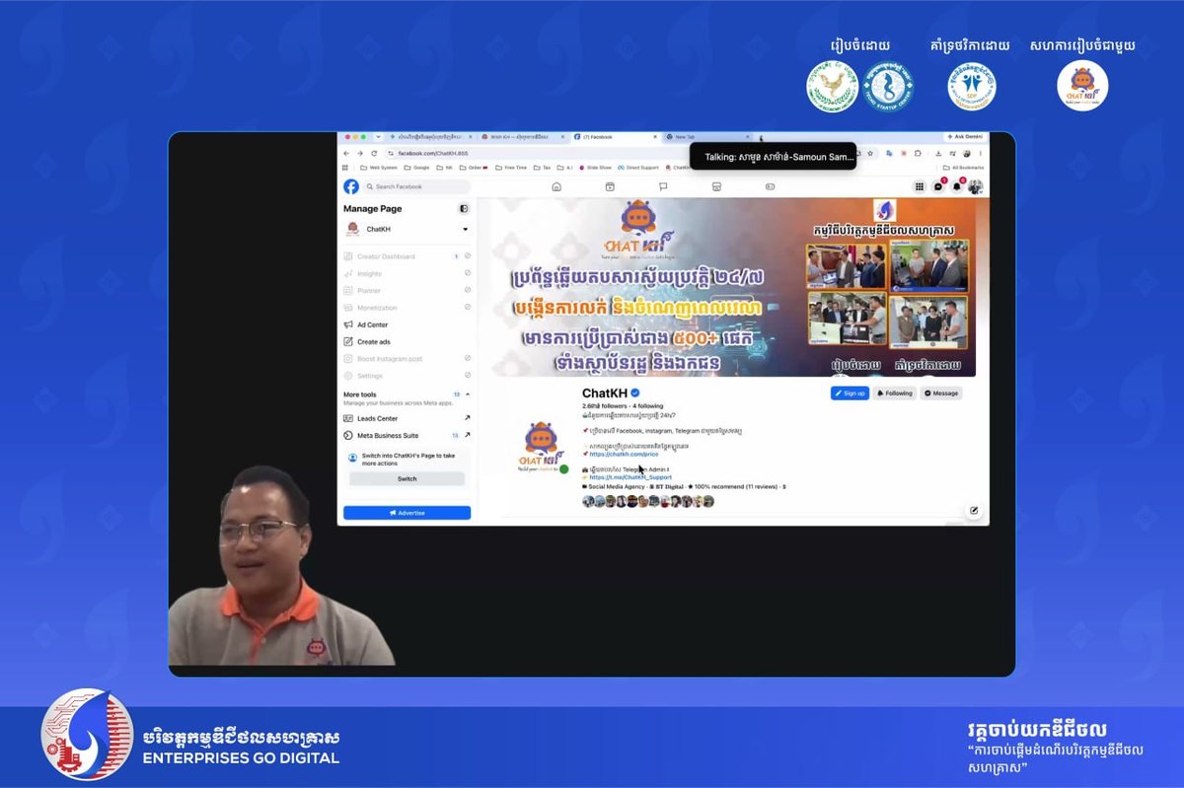Click the Ask Gemini button
Image resolution: width=1184 pixels, height=788 pixels.
point(965,136)
